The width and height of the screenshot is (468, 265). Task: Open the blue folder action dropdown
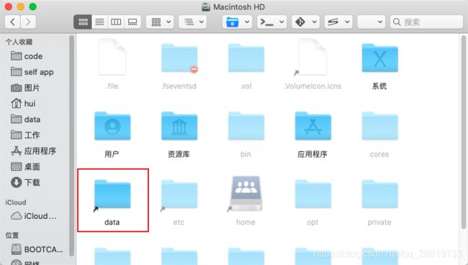[238, 22]
